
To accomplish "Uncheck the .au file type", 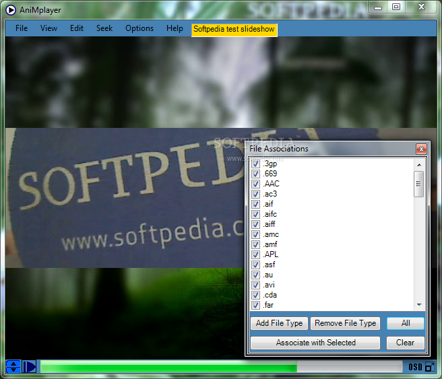I will [x=255, y=275].
